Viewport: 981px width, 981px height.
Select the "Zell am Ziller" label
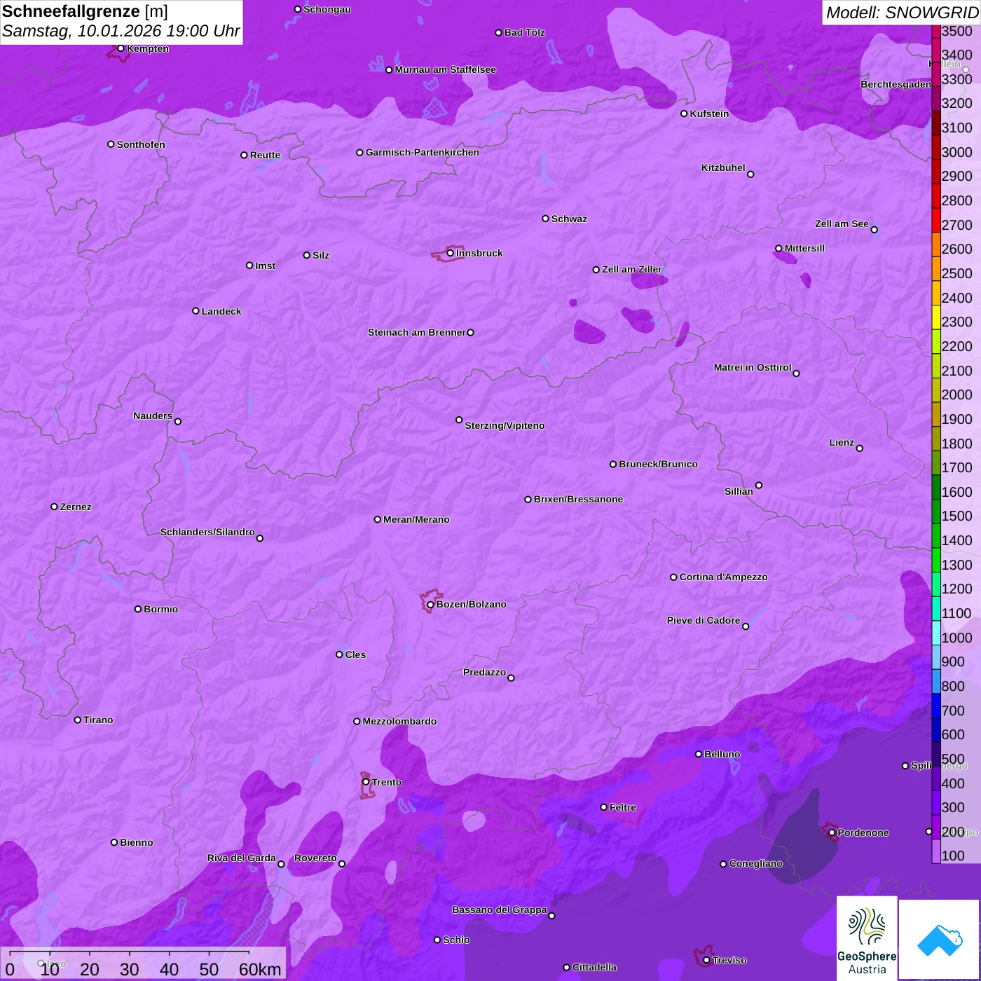(632, 269)
